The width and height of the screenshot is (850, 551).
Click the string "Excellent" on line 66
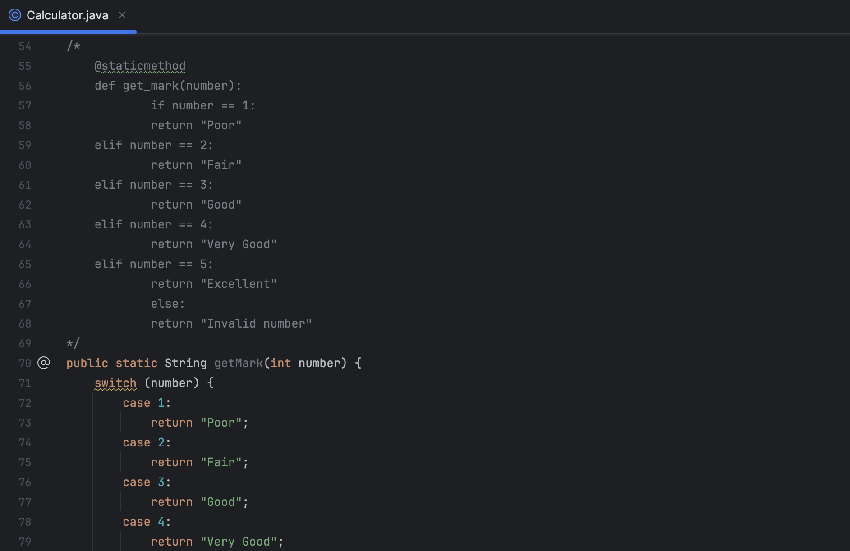239,283
